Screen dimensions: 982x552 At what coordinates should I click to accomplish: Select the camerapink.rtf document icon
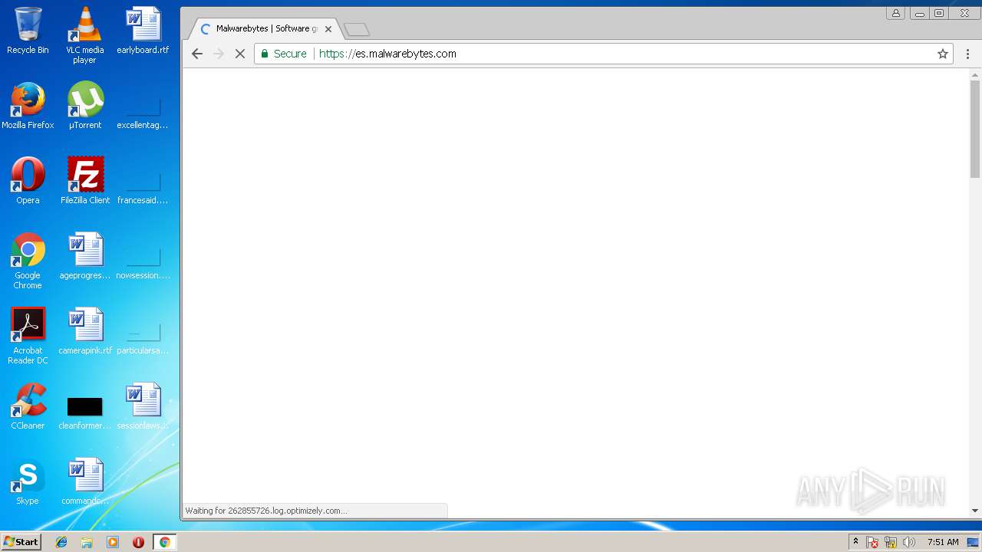[x=85, y=332]
